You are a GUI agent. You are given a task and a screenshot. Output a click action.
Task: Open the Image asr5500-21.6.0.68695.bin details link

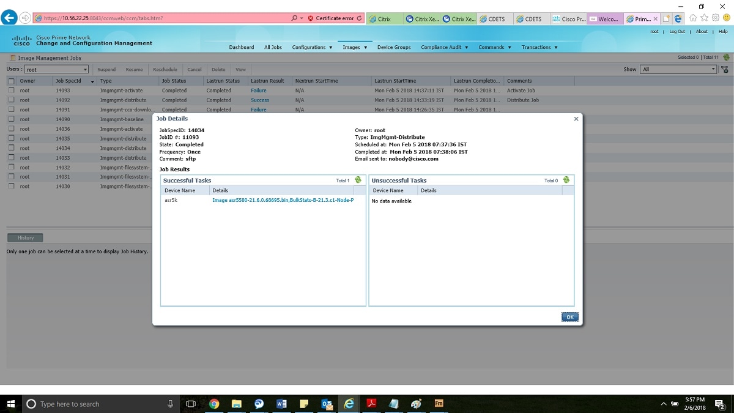click(283, 200)
